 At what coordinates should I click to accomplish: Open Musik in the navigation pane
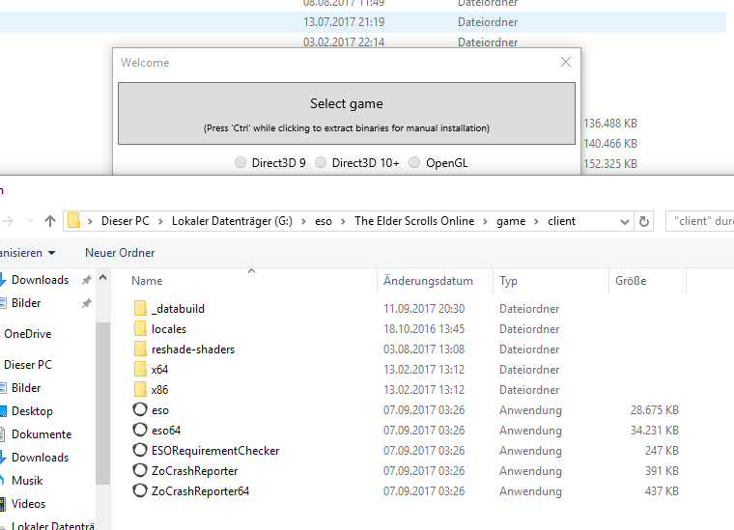tap(27, 481)
